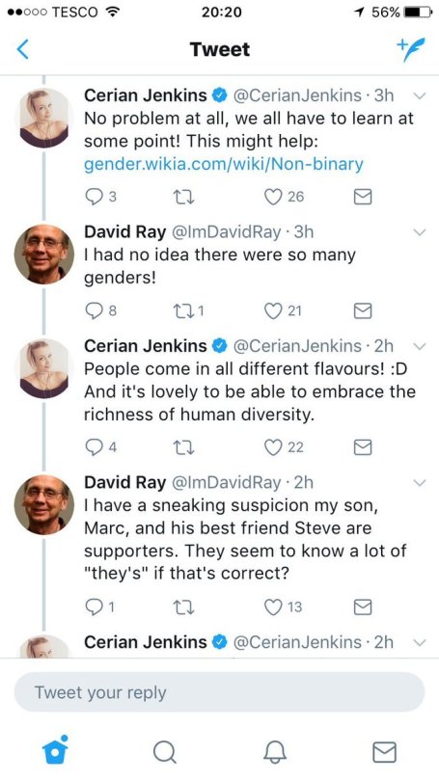Open the Messages envelope tab in bottom bar

pos(385,752)
